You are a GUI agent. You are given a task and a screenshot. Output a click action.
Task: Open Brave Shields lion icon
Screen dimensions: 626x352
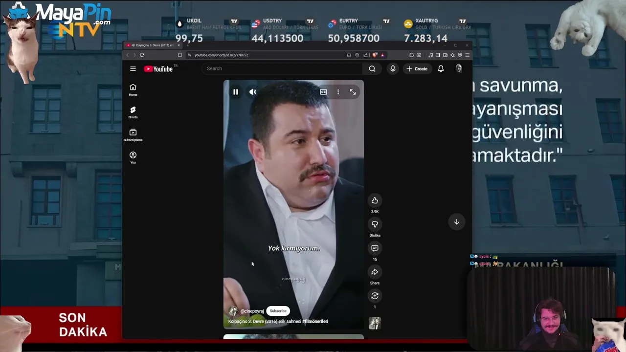click(375, 55)
